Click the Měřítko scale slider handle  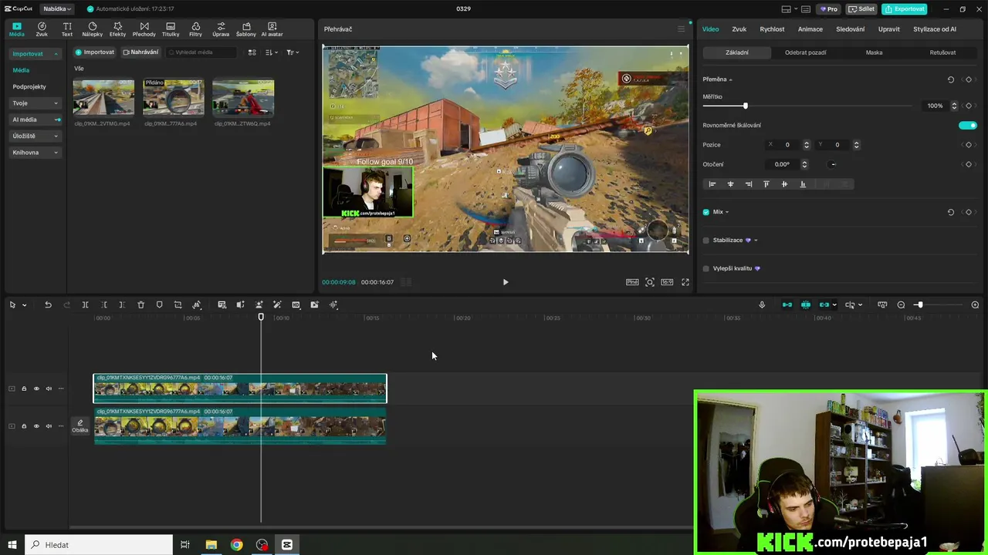[745, 106]
